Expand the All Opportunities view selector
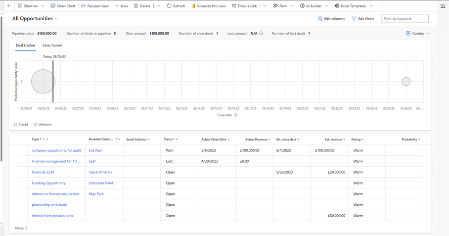 [x=56, y=18]
